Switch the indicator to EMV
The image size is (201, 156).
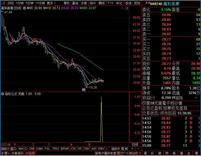[101, 149]
